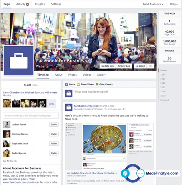
Task: Click the 1 Ad Running stat
Action: (x=169, y=22)
